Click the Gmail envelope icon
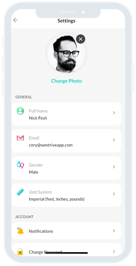This screenshot has width=136, height=266. pyautogui.click(x=20, y=138)
